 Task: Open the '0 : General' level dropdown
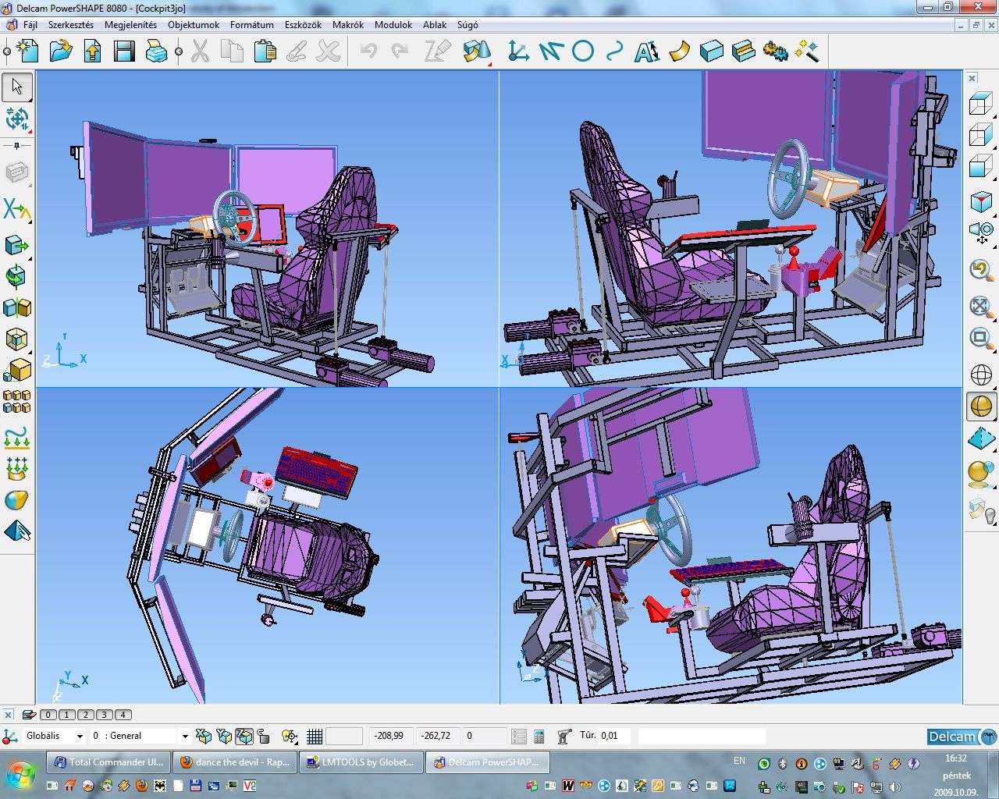coord(185,736)
